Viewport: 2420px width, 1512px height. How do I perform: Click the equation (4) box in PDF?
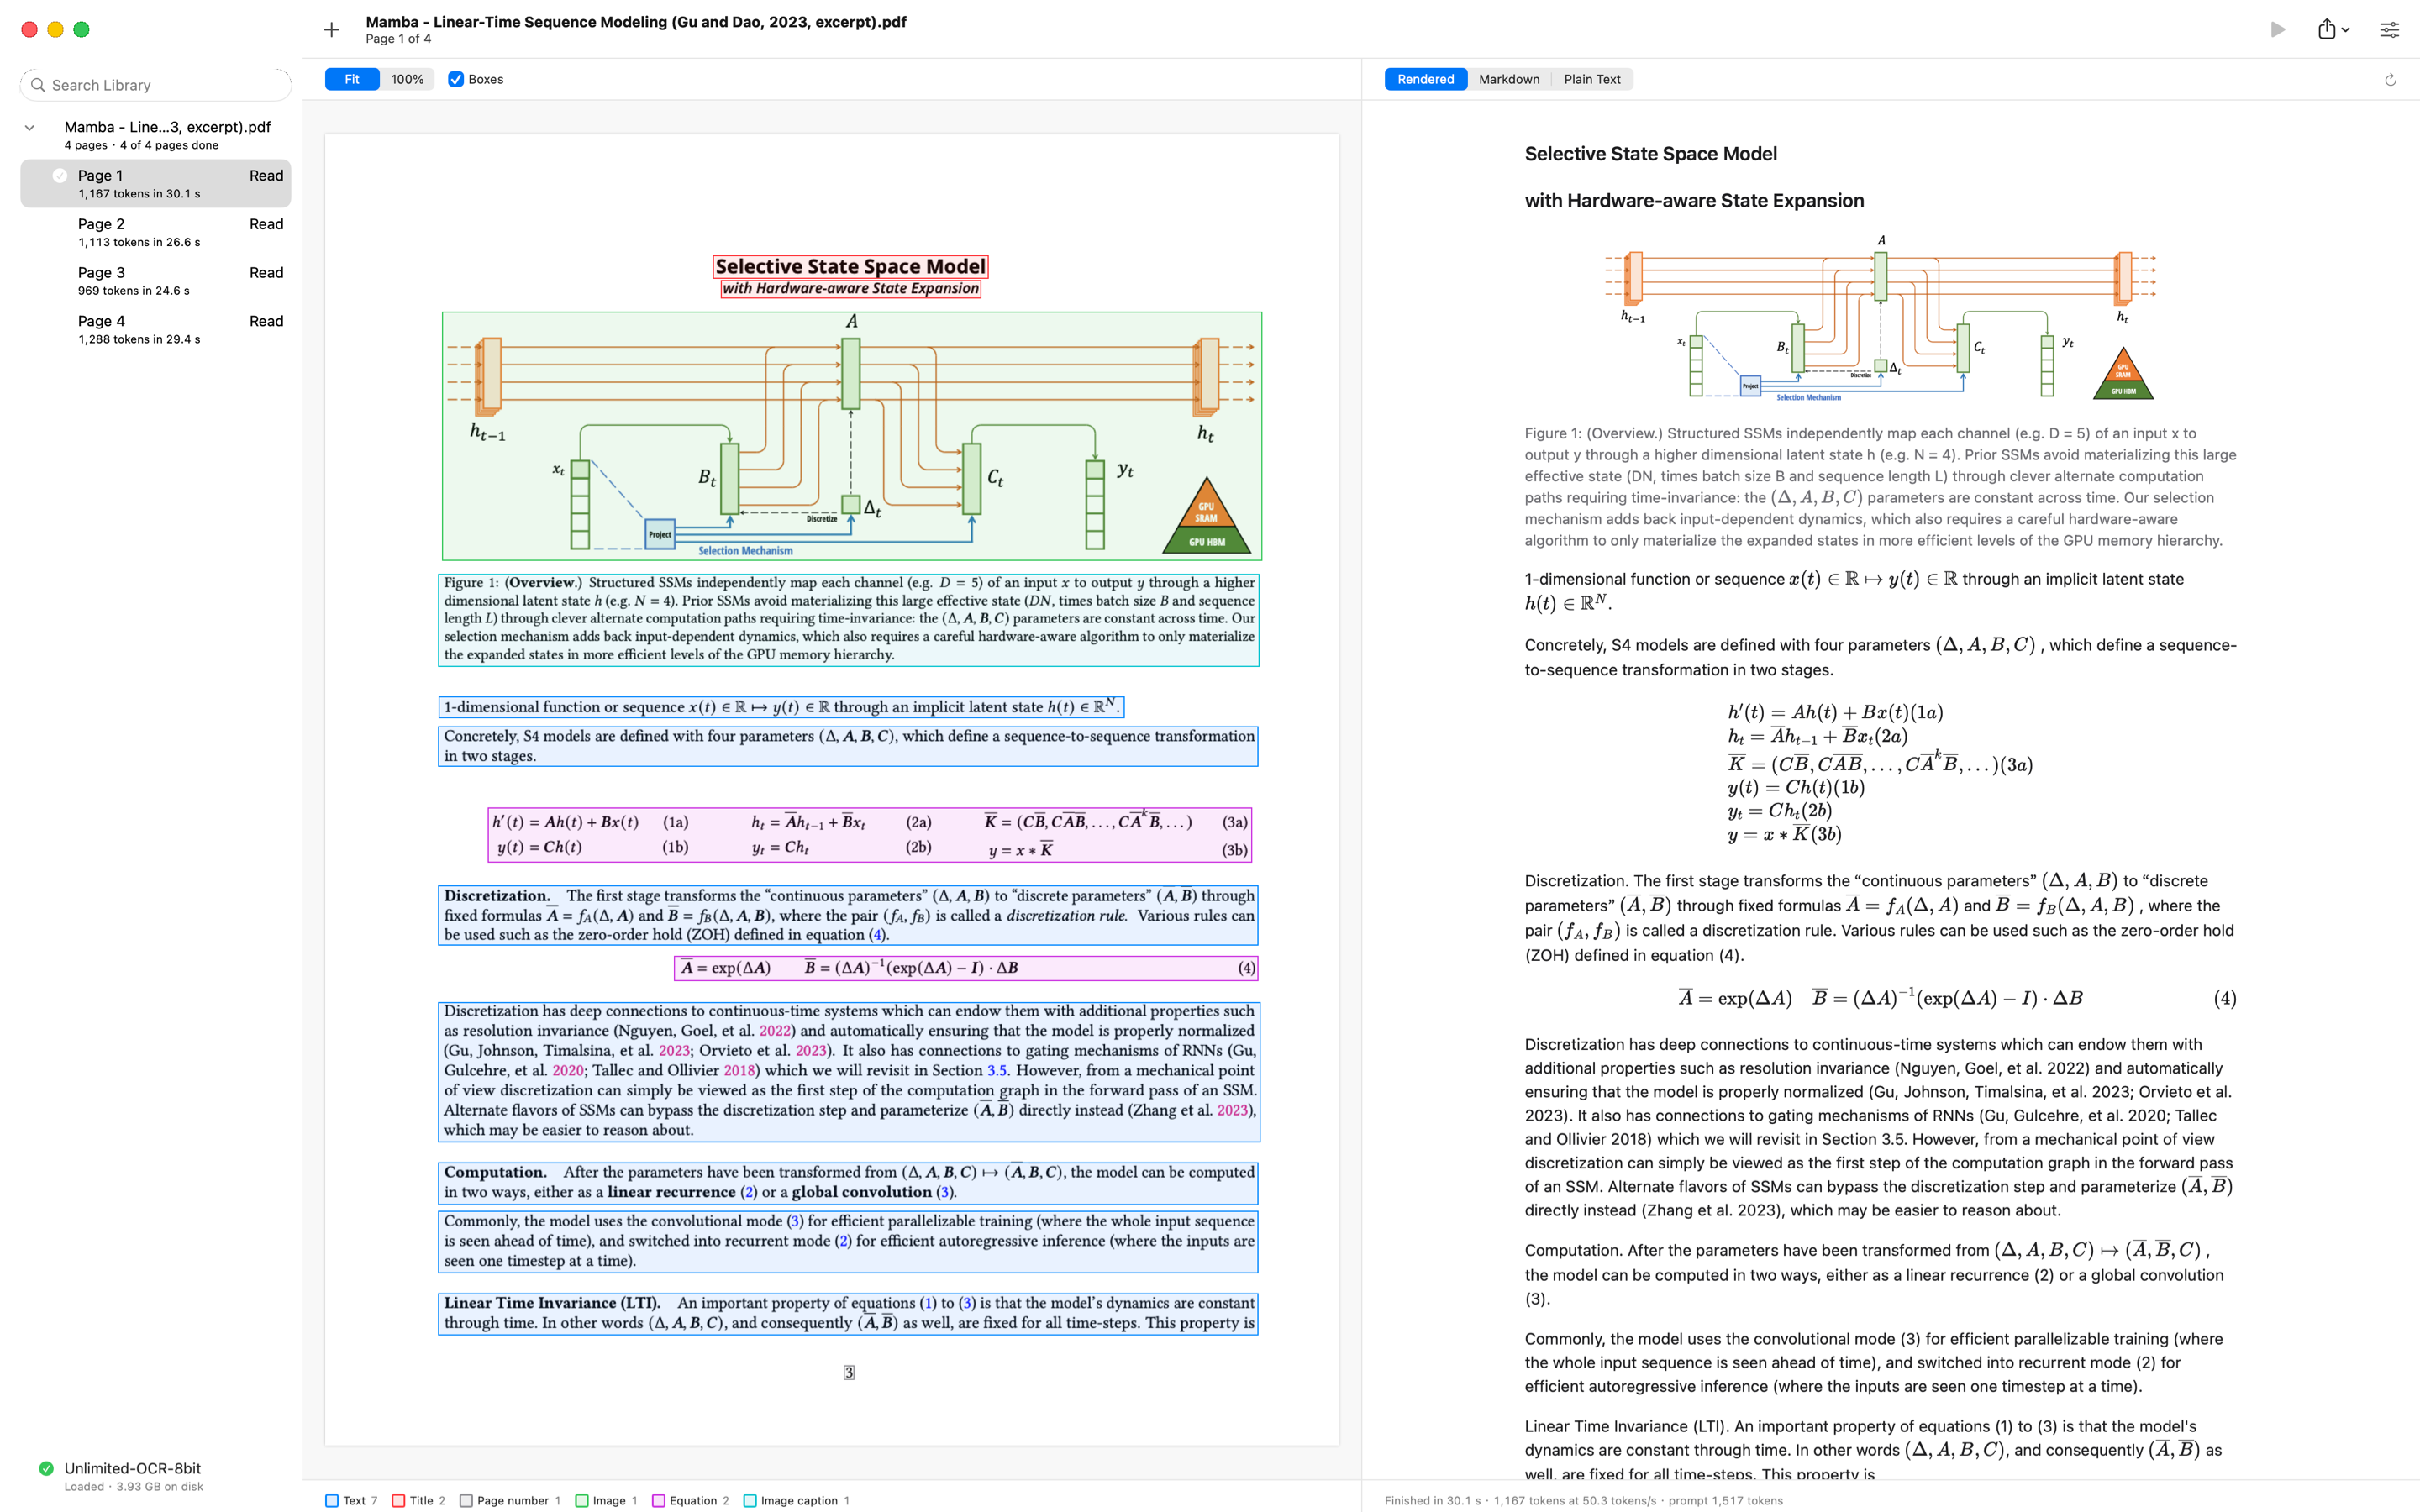coord(966,968)
